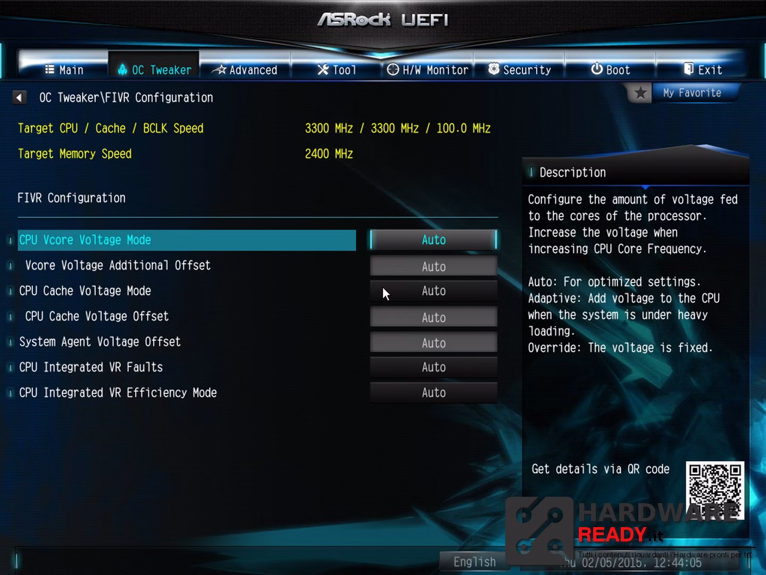Open CPU Vcore Voltage Mode dropdown
The width and height of the screenshot is (766, 575).
(434, 240)
